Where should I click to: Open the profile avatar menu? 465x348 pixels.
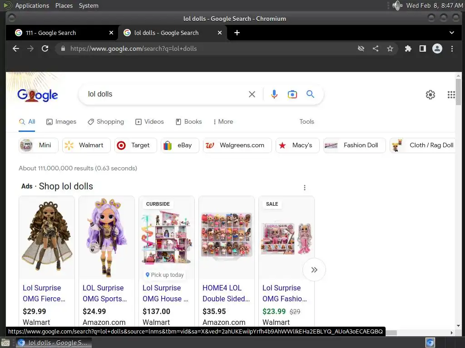point(437,48)
